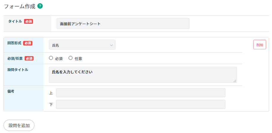Click the 上 label before the first remark field
This screenshot has width=272, height=133.
[x=51, y=93]
